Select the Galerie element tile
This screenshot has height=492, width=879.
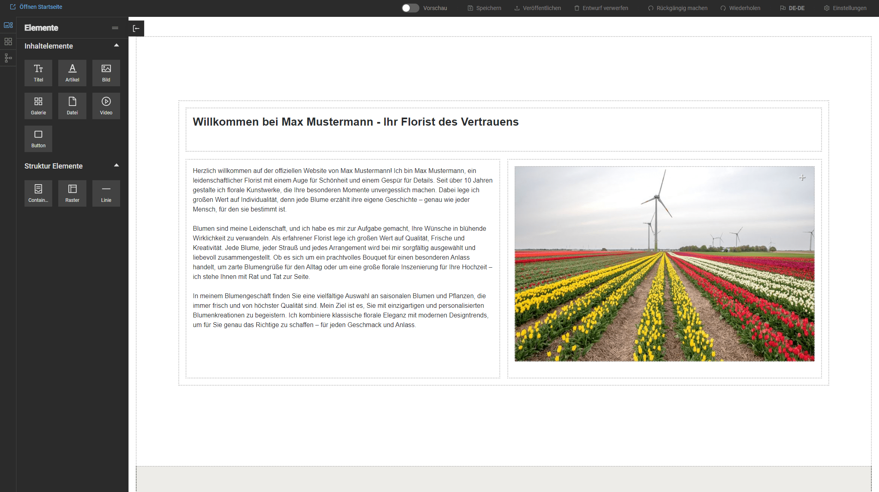pyautogui.click(x=38, y=106)
